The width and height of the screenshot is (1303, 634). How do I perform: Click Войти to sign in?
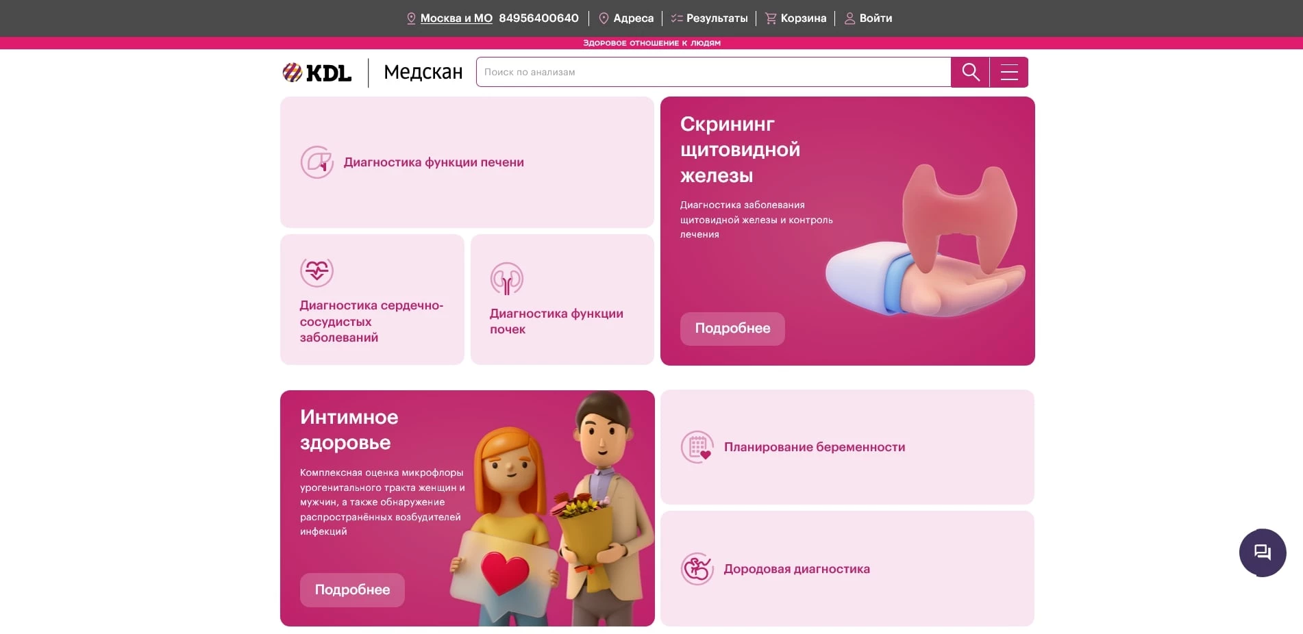click(868, 18)
